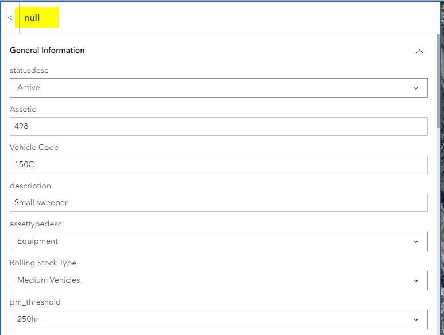Click the assettypedesc dropdown chevron arrow
Viewport: 444px width, 335px height.
(x=416, y=241)
